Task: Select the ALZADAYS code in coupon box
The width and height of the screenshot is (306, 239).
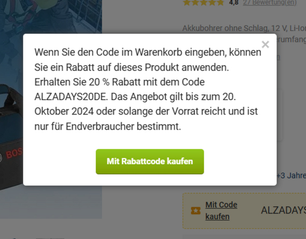Action: click(283, 210)
